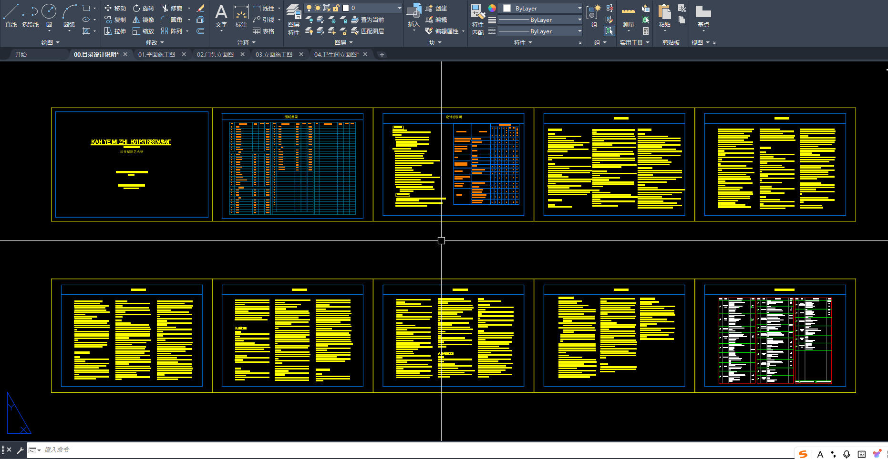The image size is (888, 459).
Task: Expand the 注释 (Annotation) panel
Action: 247,42
